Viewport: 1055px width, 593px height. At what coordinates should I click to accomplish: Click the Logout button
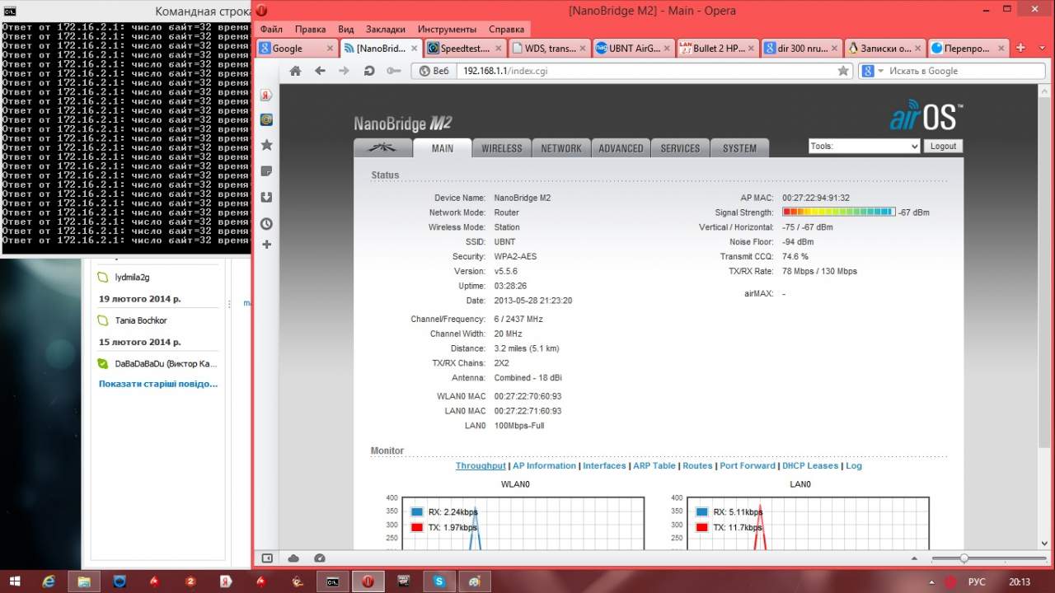click(943, 146)
